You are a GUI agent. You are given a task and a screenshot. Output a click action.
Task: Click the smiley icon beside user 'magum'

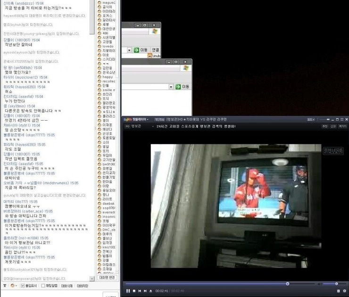coord(100,3)
